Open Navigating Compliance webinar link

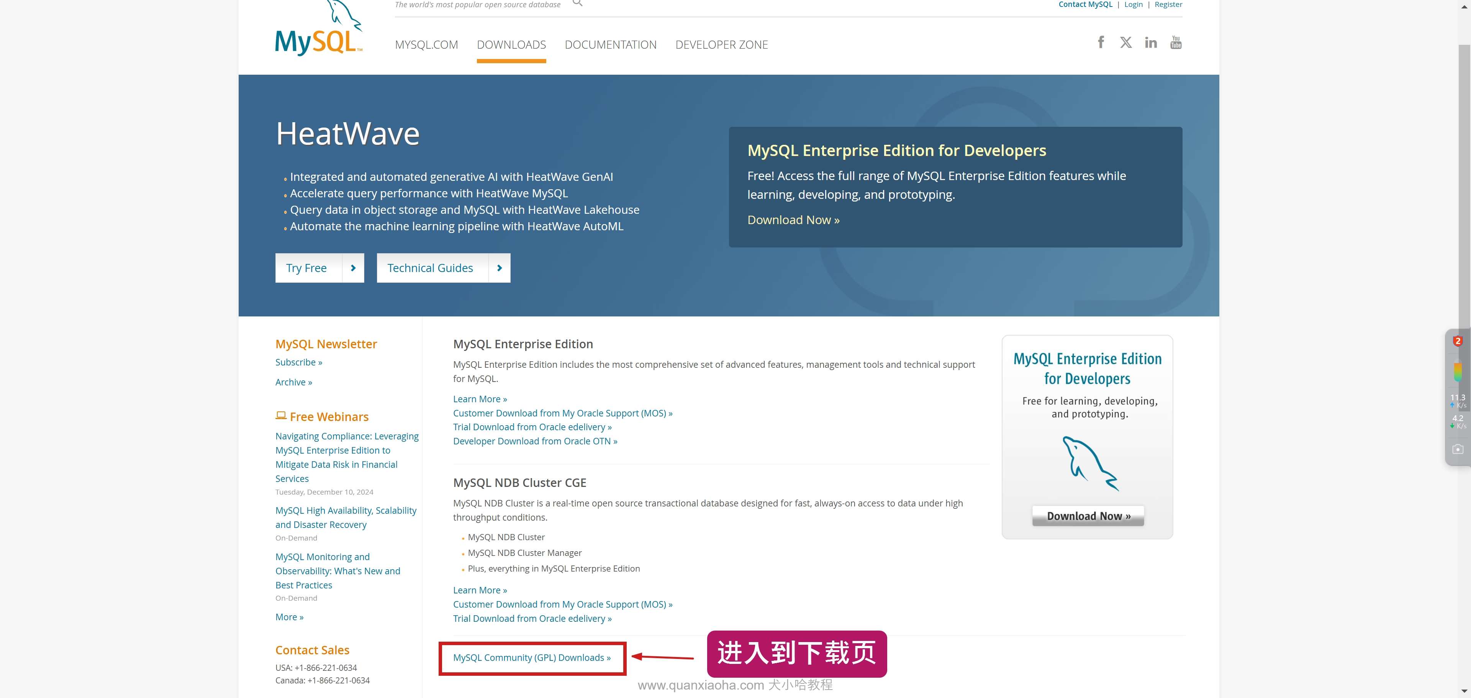point(347,457)
